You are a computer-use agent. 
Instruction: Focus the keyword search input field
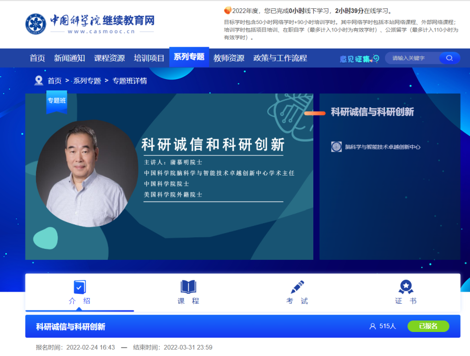(413, 58)
